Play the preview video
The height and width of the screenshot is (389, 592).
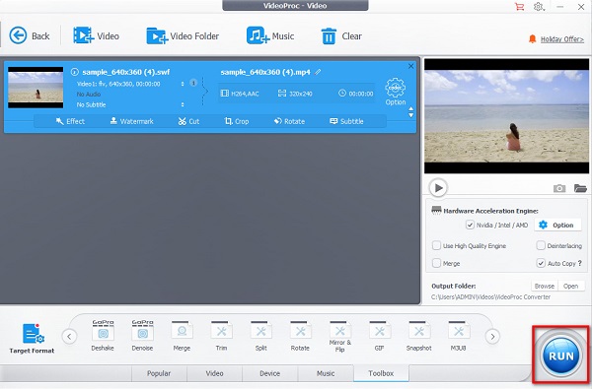coord(438,188)
